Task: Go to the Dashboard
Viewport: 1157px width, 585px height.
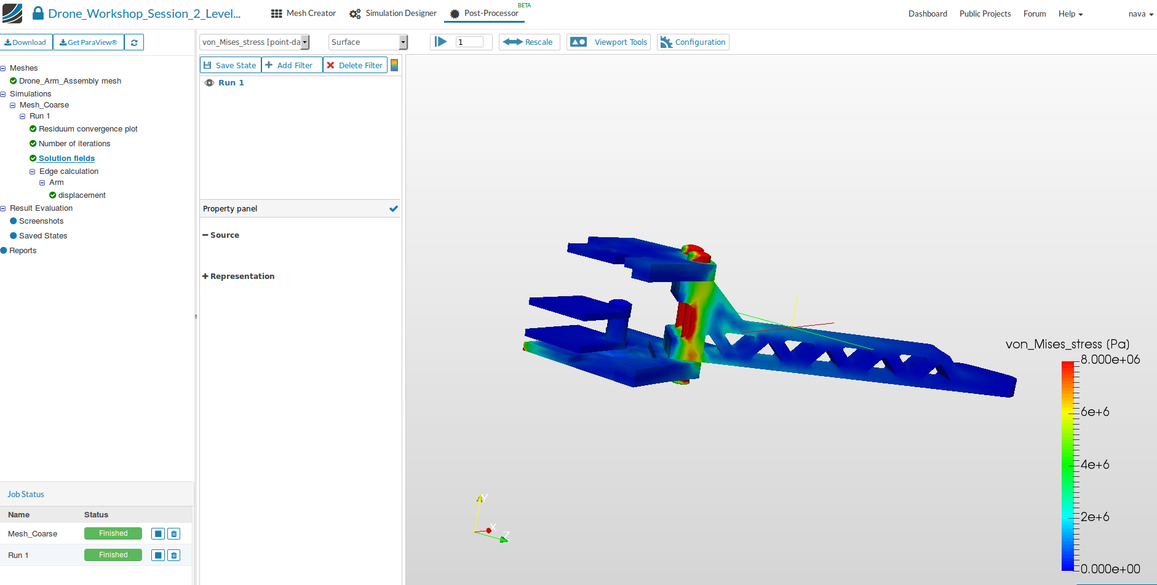Action: click(928, 14)
